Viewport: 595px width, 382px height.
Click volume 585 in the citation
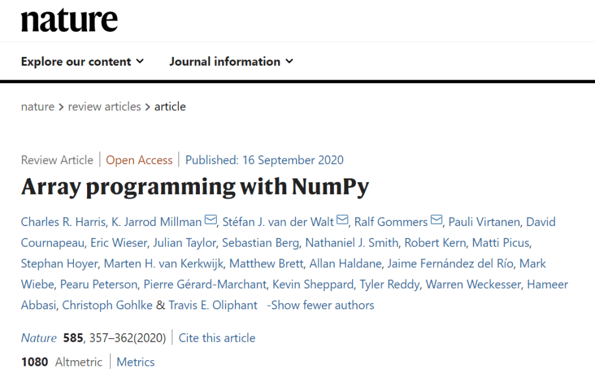point(73,338)
